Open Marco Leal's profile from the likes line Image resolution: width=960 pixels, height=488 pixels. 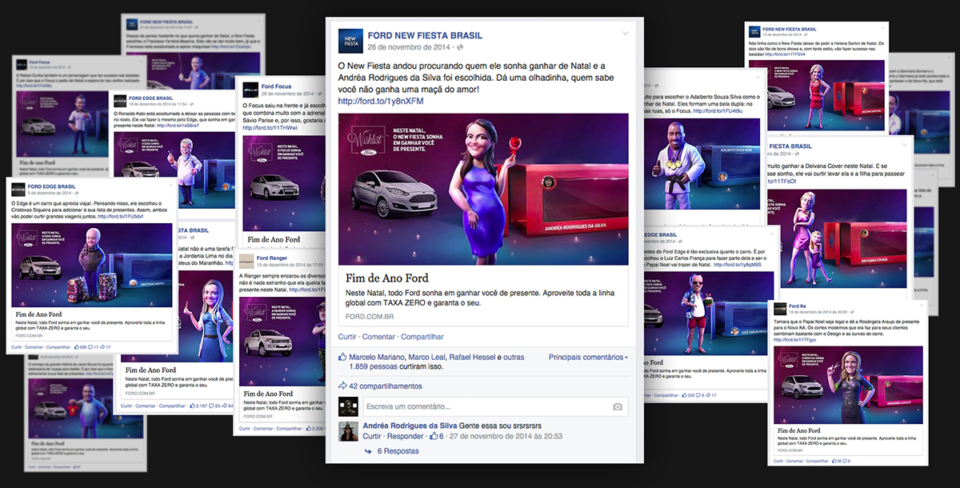coord(428,357)
